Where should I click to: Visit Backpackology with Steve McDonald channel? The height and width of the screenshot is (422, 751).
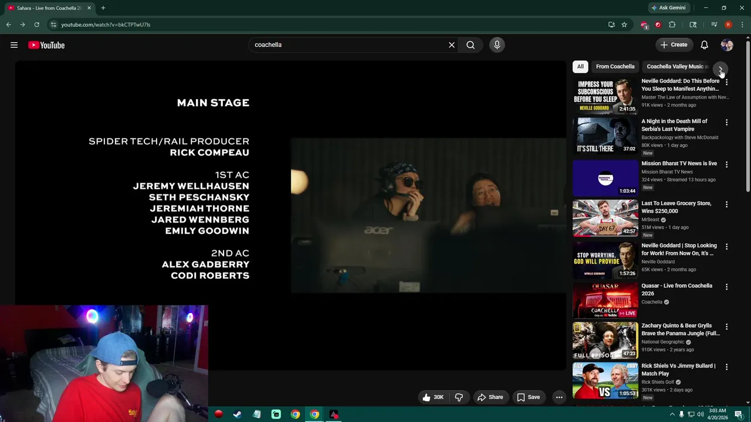point(679,137)
